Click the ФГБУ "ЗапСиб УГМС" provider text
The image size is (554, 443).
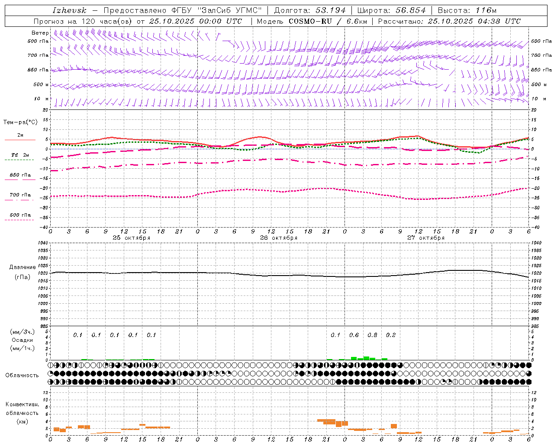coord(217,10)
